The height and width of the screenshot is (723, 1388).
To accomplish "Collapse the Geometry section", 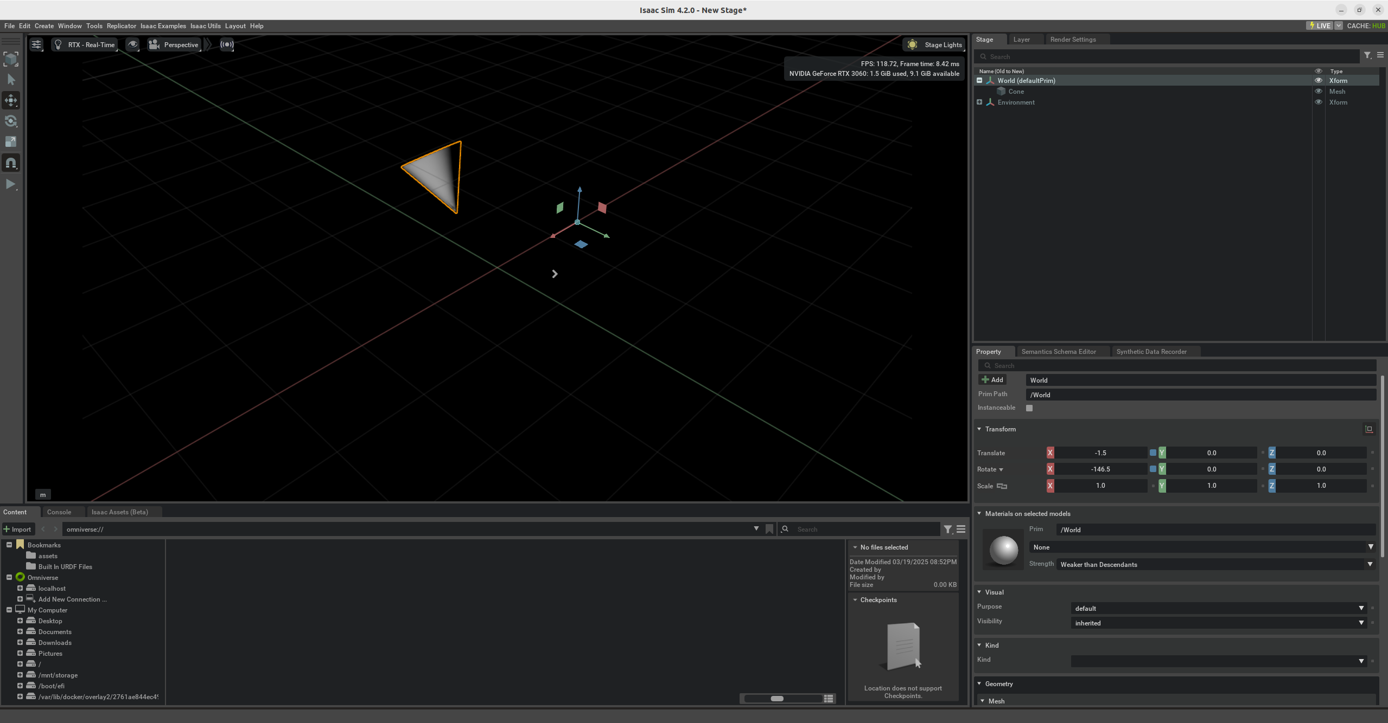I will [979, 684].
